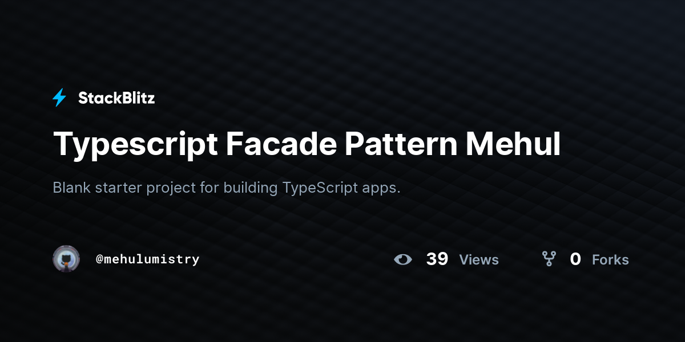
Task: Open the mehulumistry profile avatar
Action: tap(66, 259)
